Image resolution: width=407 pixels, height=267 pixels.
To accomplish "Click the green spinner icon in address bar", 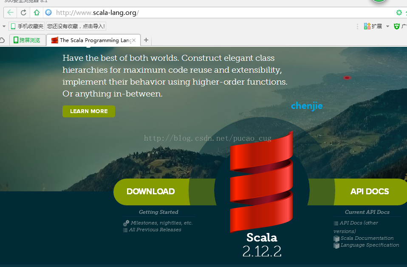I will [399, 12].
